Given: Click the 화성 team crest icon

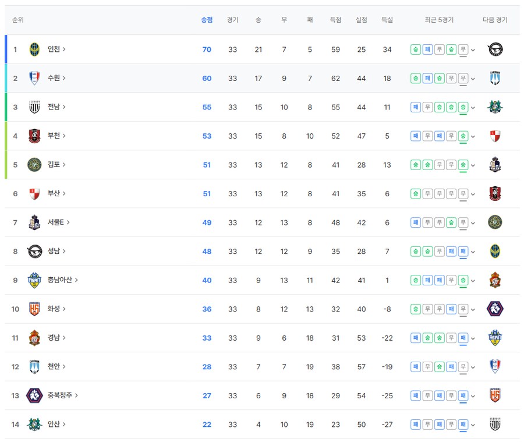Looking at the screenshot, I should click(x=34, y=309).
